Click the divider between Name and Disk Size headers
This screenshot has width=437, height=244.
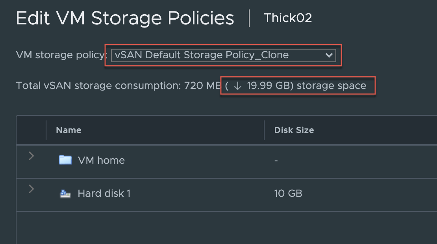(x=264, y=130)
